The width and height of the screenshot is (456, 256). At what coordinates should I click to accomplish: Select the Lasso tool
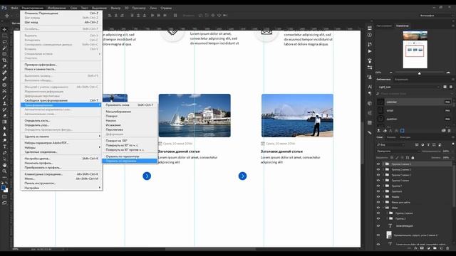coord(4,41)
